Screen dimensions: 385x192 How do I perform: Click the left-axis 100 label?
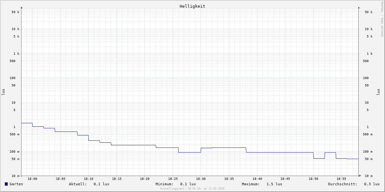[x=13, y=78]
